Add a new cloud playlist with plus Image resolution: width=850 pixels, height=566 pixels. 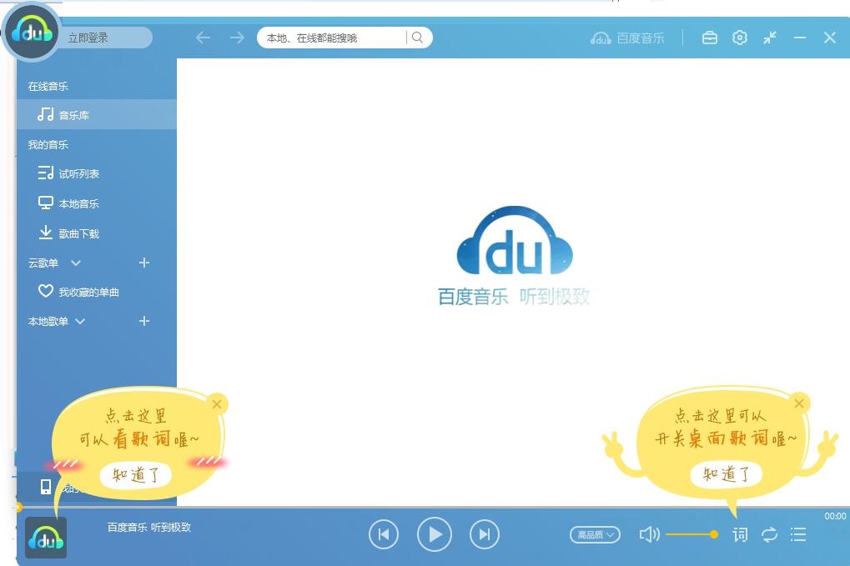pos(144,263)
